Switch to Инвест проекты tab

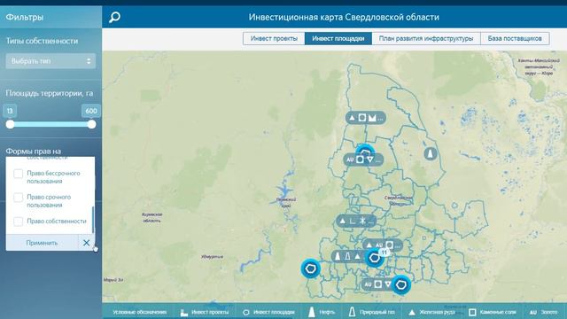pyautogui.click(x=274, y=38)
